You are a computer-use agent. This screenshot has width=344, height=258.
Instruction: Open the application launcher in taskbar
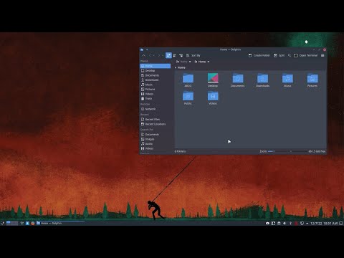point(2,223)
